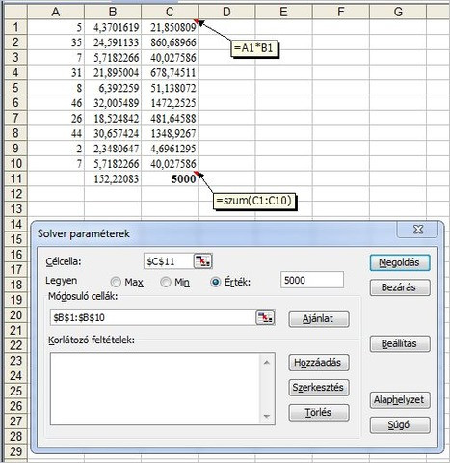Image resolution: width=450 pixels, height=463 pixels.
Task: Click the constraints list scroll up arrow
Action: point(267,363)
